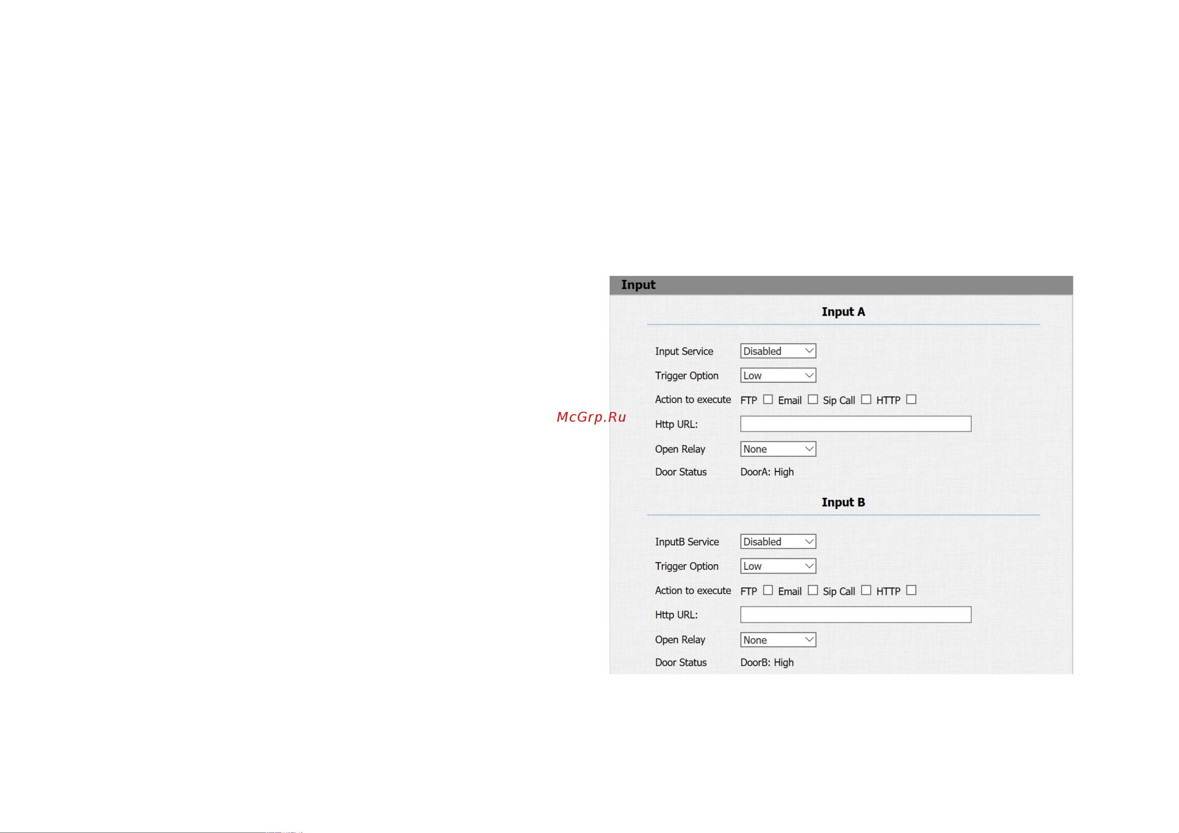
Task: Enable HTTP action for Input B
Action: click(x=912, y=590)
